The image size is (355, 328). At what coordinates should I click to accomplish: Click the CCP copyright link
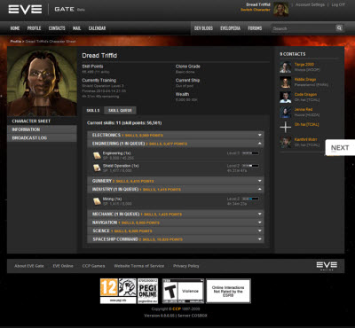pos(177,309)
